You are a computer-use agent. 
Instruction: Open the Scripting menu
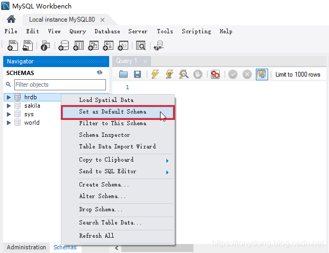[x=197, y=31]
